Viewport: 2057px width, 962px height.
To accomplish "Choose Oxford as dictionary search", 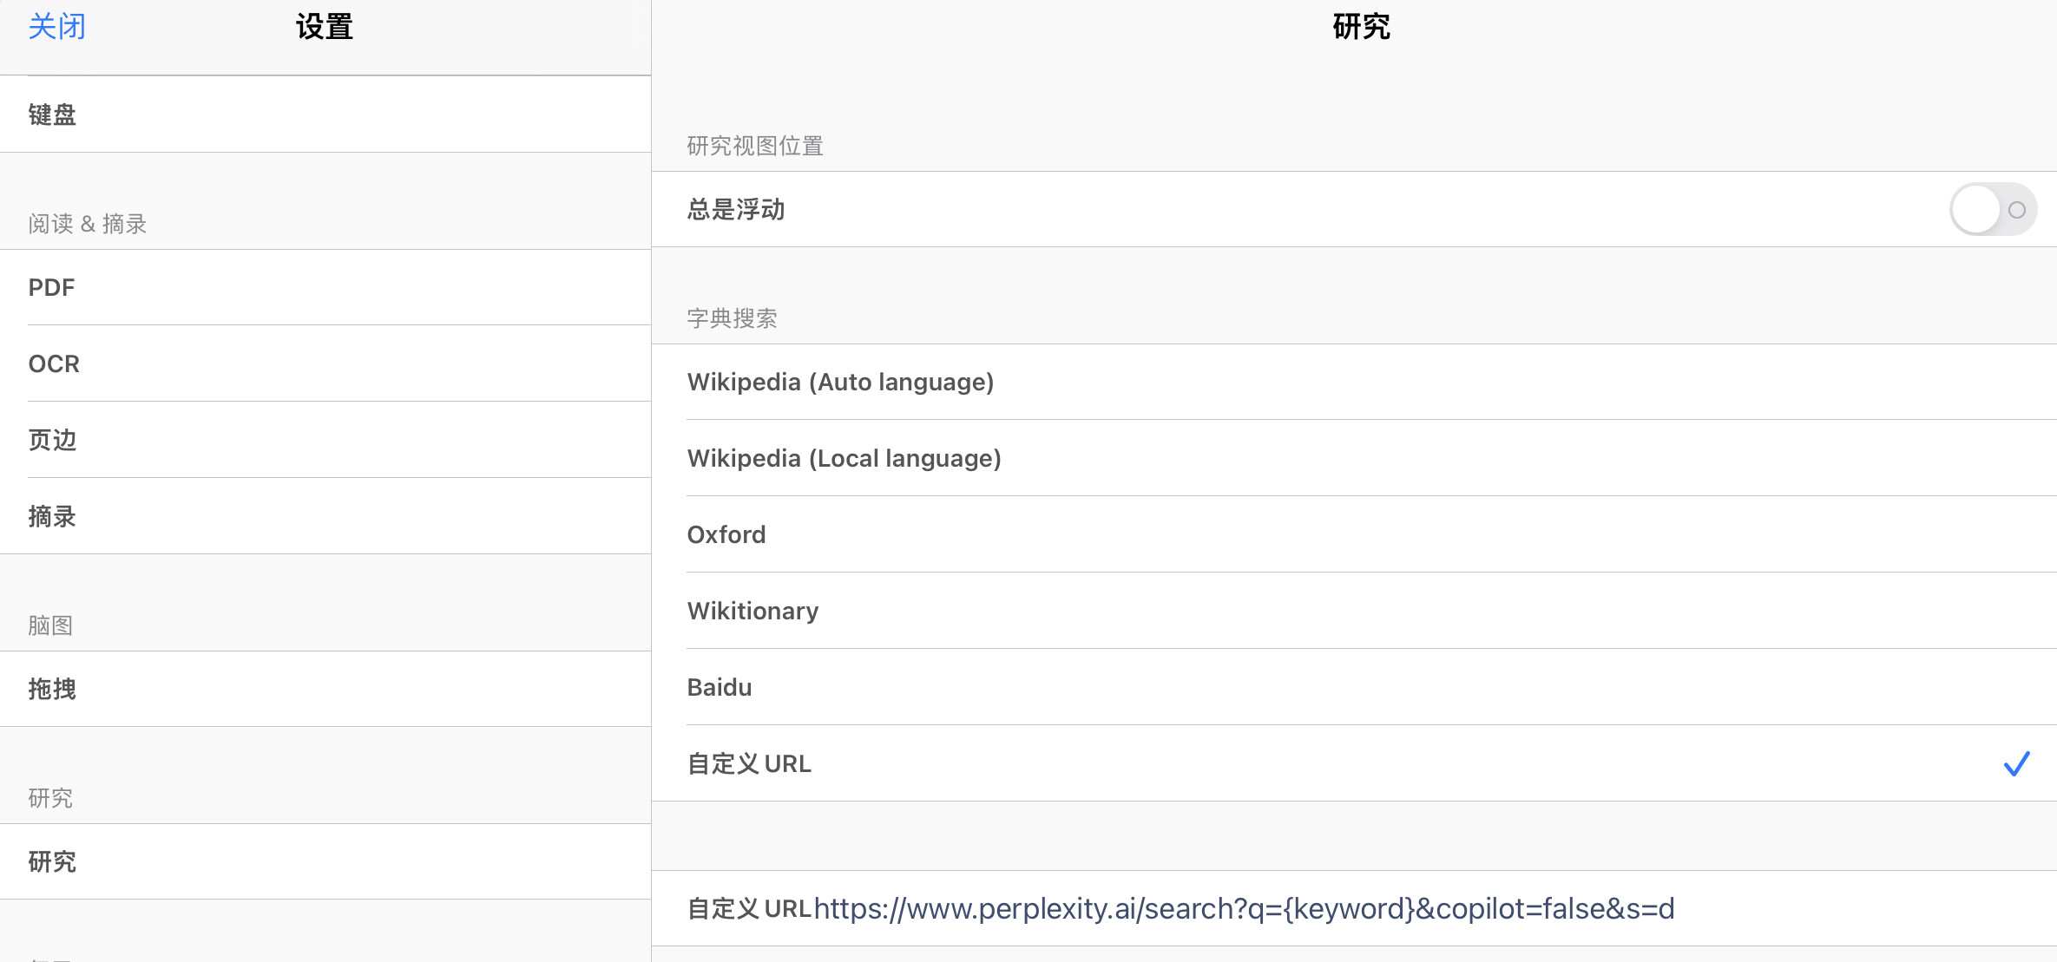I will [1354, 534].
